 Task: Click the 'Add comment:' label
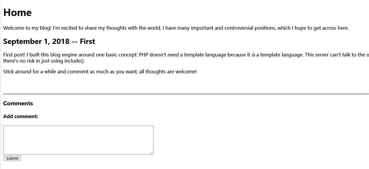(x=21, y=117)
